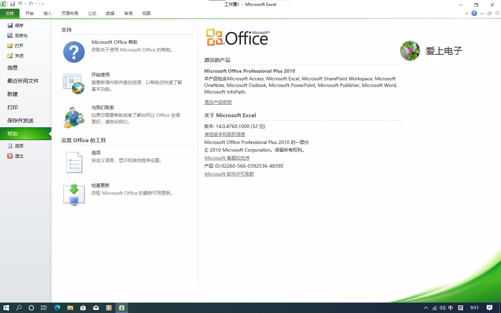Click the Excel icon on the taskbar

click(x=122, y=308)
